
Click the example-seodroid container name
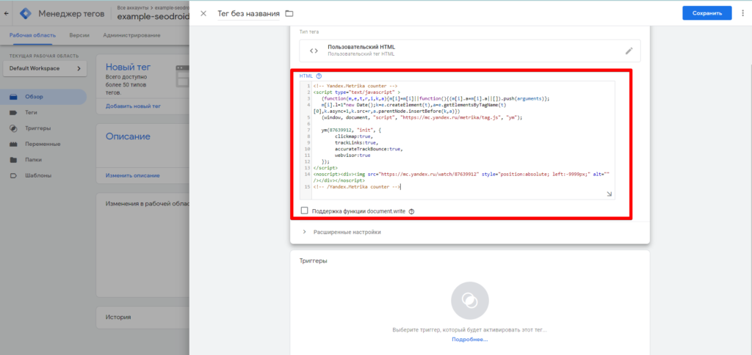tap(153, 18)
